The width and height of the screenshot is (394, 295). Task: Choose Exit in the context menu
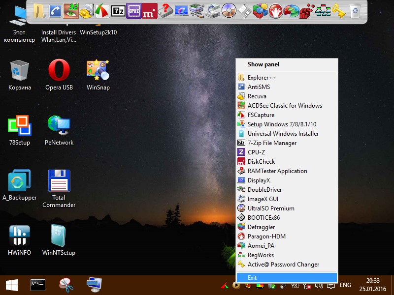click(x=287, y=278)
